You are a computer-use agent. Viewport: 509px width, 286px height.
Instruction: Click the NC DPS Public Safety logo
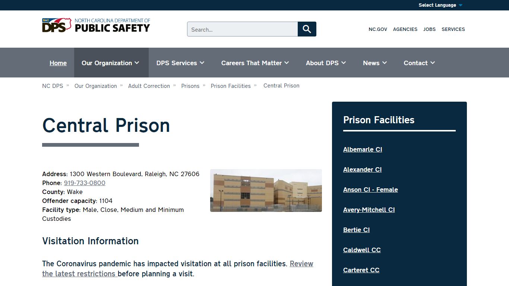point(96,25)
